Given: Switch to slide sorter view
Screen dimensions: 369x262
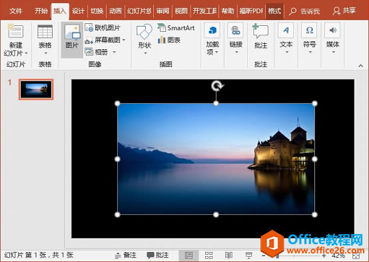Looking at the screenshot, I should [208, 255].
